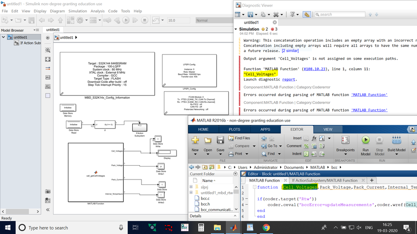Click the Find Files button
Screen dimensions: 417x234
239,138
